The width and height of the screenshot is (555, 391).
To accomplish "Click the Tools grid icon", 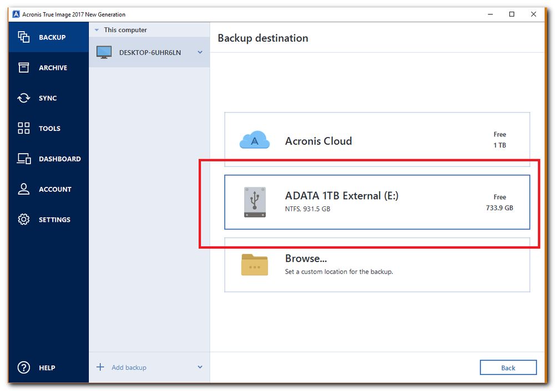I will (x=24, y=128).
